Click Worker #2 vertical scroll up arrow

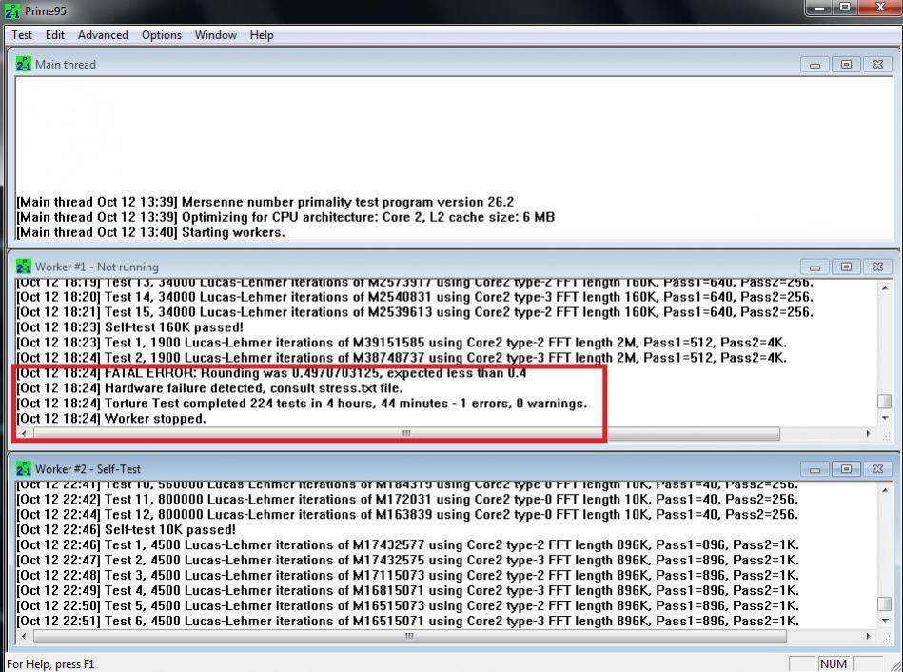point(885,490)
